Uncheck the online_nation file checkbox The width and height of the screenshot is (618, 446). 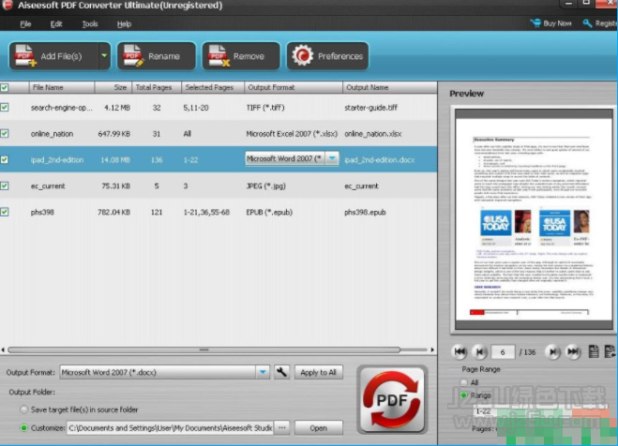5,133
